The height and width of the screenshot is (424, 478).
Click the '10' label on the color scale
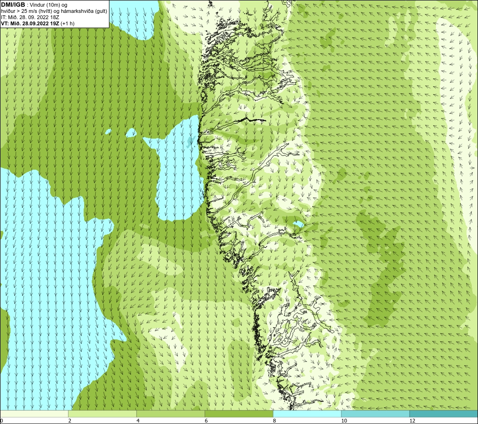tap(344, 421)
